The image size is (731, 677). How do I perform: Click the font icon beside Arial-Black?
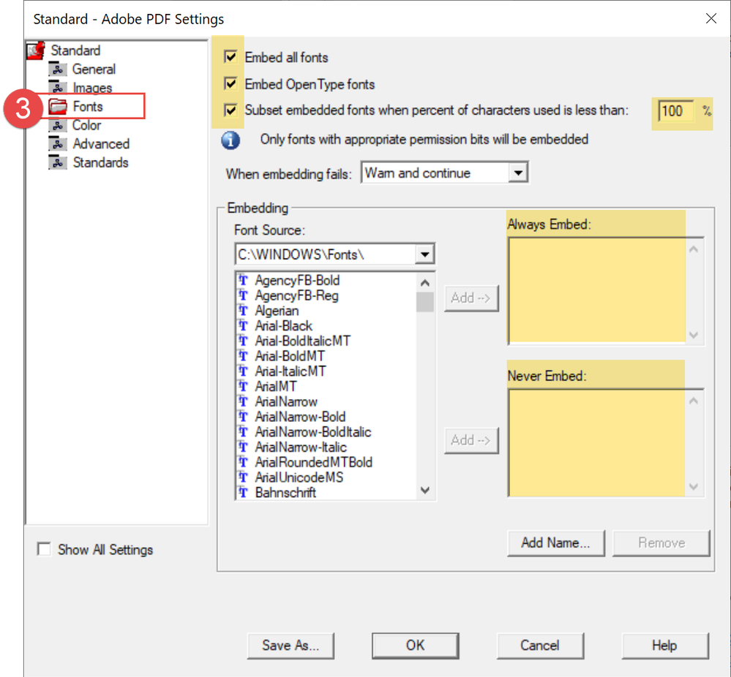point(244,325)
